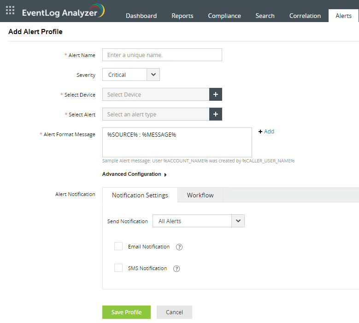Open the Correlation tab

(x=305, y=16)
